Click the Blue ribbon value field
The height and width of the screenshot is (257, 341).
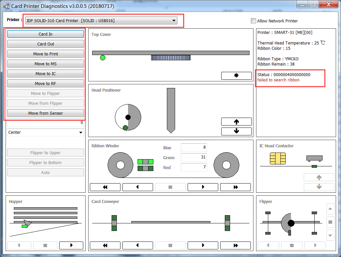coord(194,148)
